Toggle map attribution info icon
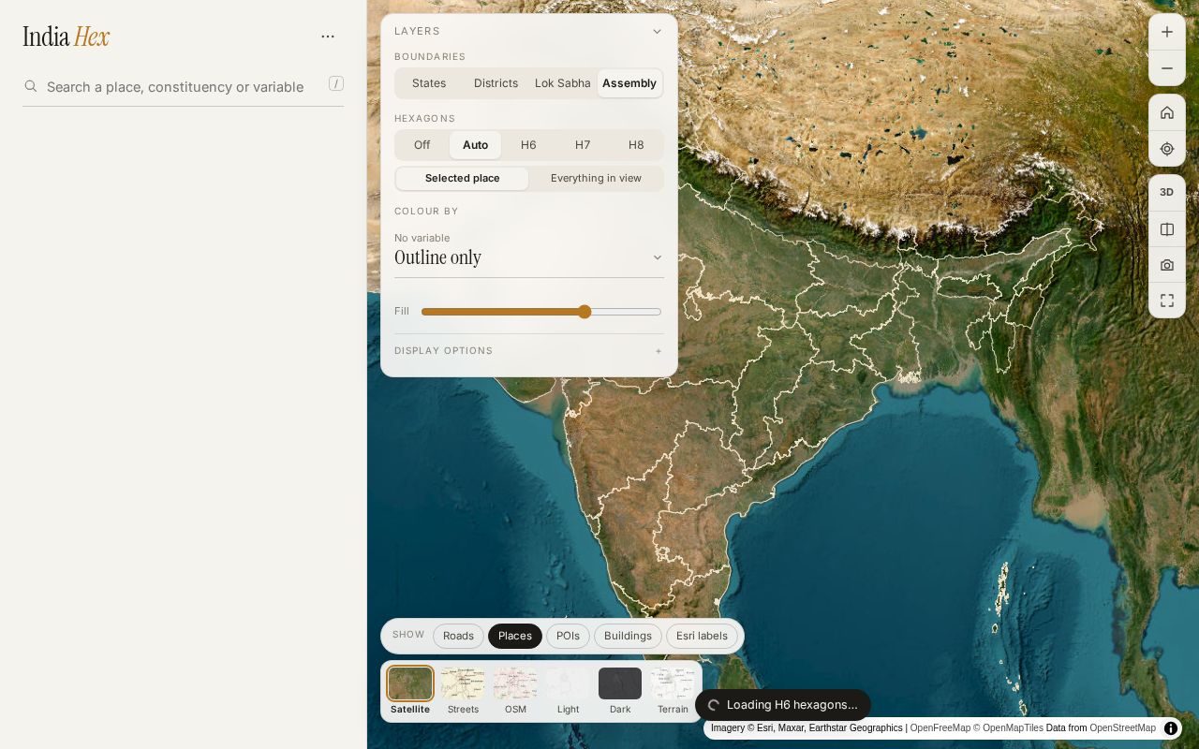Viewport: 1199px width, 749px height. tap(1171, 728)
